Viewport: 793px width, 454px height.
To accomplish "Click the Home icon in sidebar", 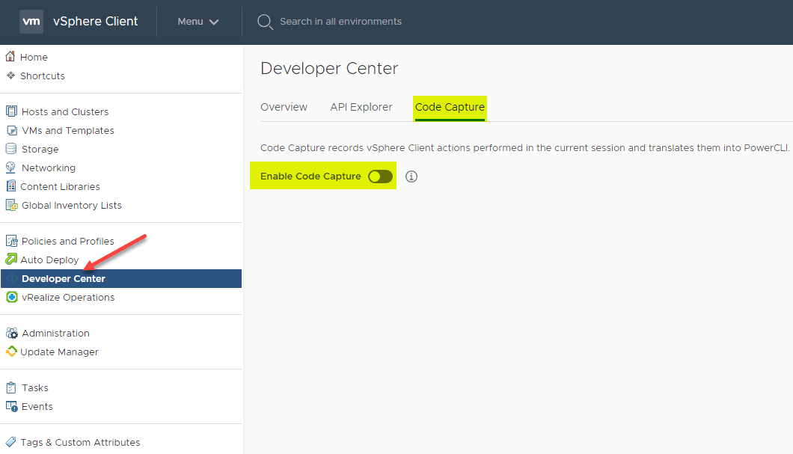I will (x=10, y=57).
